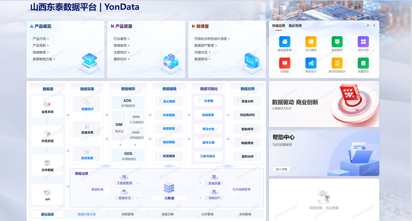The width and height of the screenshot is (412, 221).
Task: Open the 数据对象迁移 base service
Action: pos(87,214)
